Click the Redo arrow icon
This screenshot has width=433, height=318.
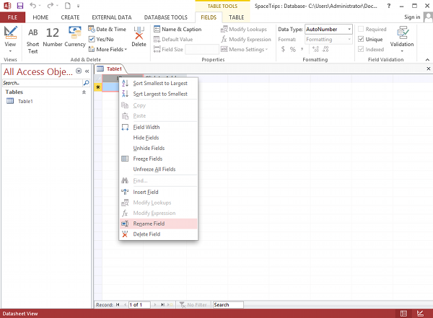tap(51, 6)
